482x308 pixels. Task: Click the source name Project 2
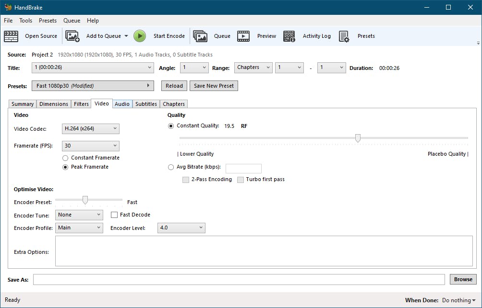pos(42,55)
